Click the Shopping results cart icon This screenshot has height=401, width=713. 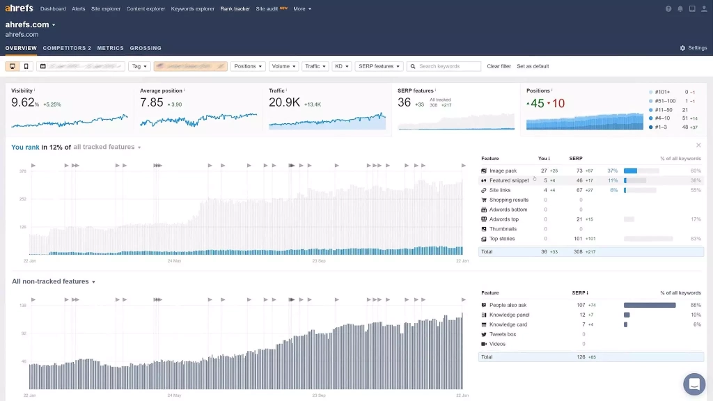[x=484, y=200]
